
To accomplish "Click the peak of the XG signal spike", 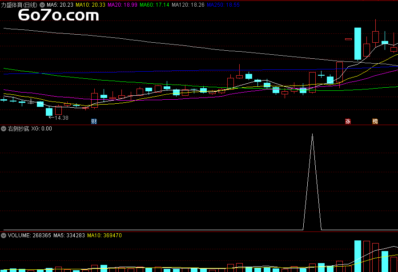I will click(312, 135).
